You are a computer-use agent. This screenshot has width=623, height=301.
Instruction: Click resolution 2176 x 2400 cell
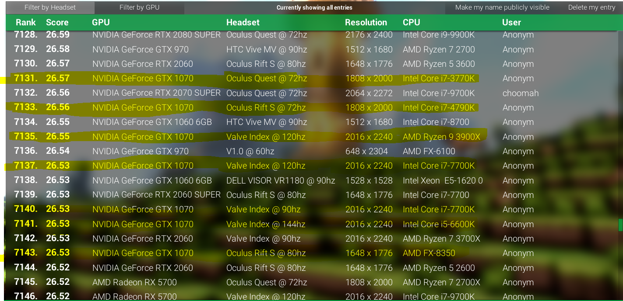pyautogui.click(x=369, y=35)
